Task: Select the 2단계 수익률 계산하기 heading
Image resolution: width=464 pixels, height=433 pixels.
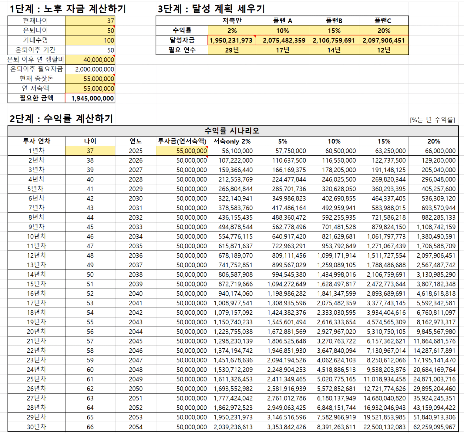Action: (61, 118)
